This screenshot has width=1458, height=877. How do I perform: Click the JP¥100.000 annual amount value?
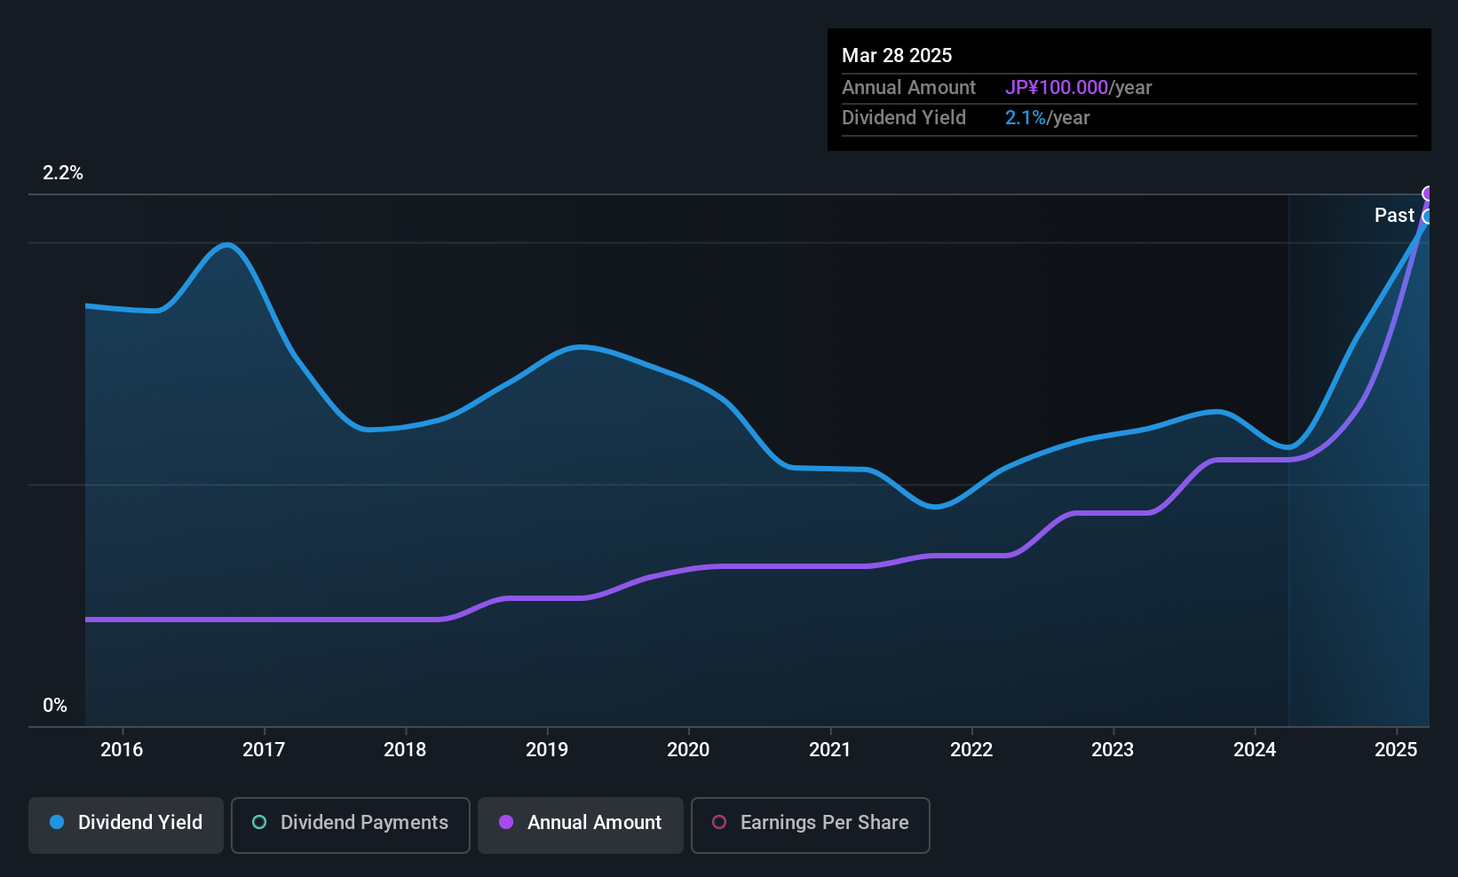[x=1057, y=88]
